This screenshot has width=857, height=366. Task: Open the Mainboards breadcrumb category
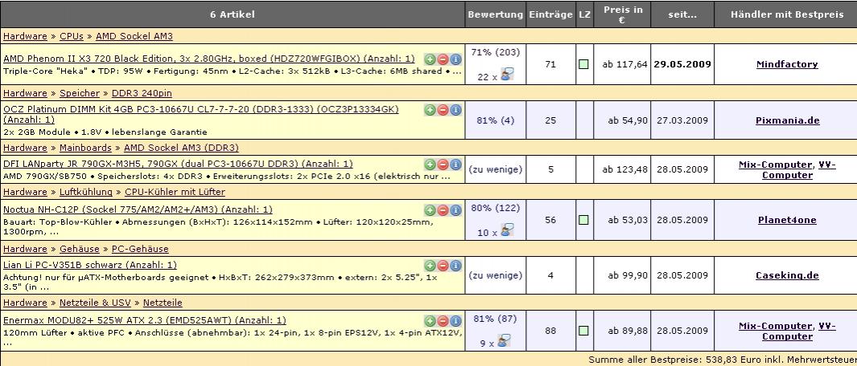point(85,148)
